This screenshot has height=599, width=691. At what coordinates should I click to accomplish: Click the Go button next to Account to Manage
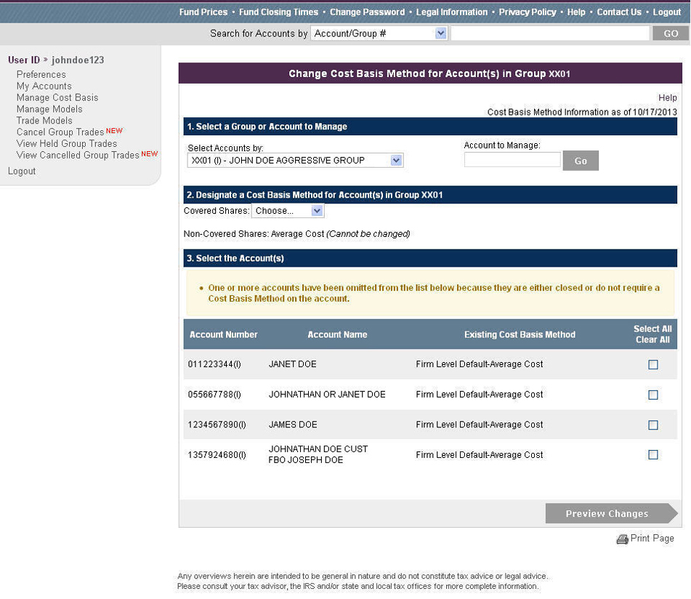(x=581, y=161)
